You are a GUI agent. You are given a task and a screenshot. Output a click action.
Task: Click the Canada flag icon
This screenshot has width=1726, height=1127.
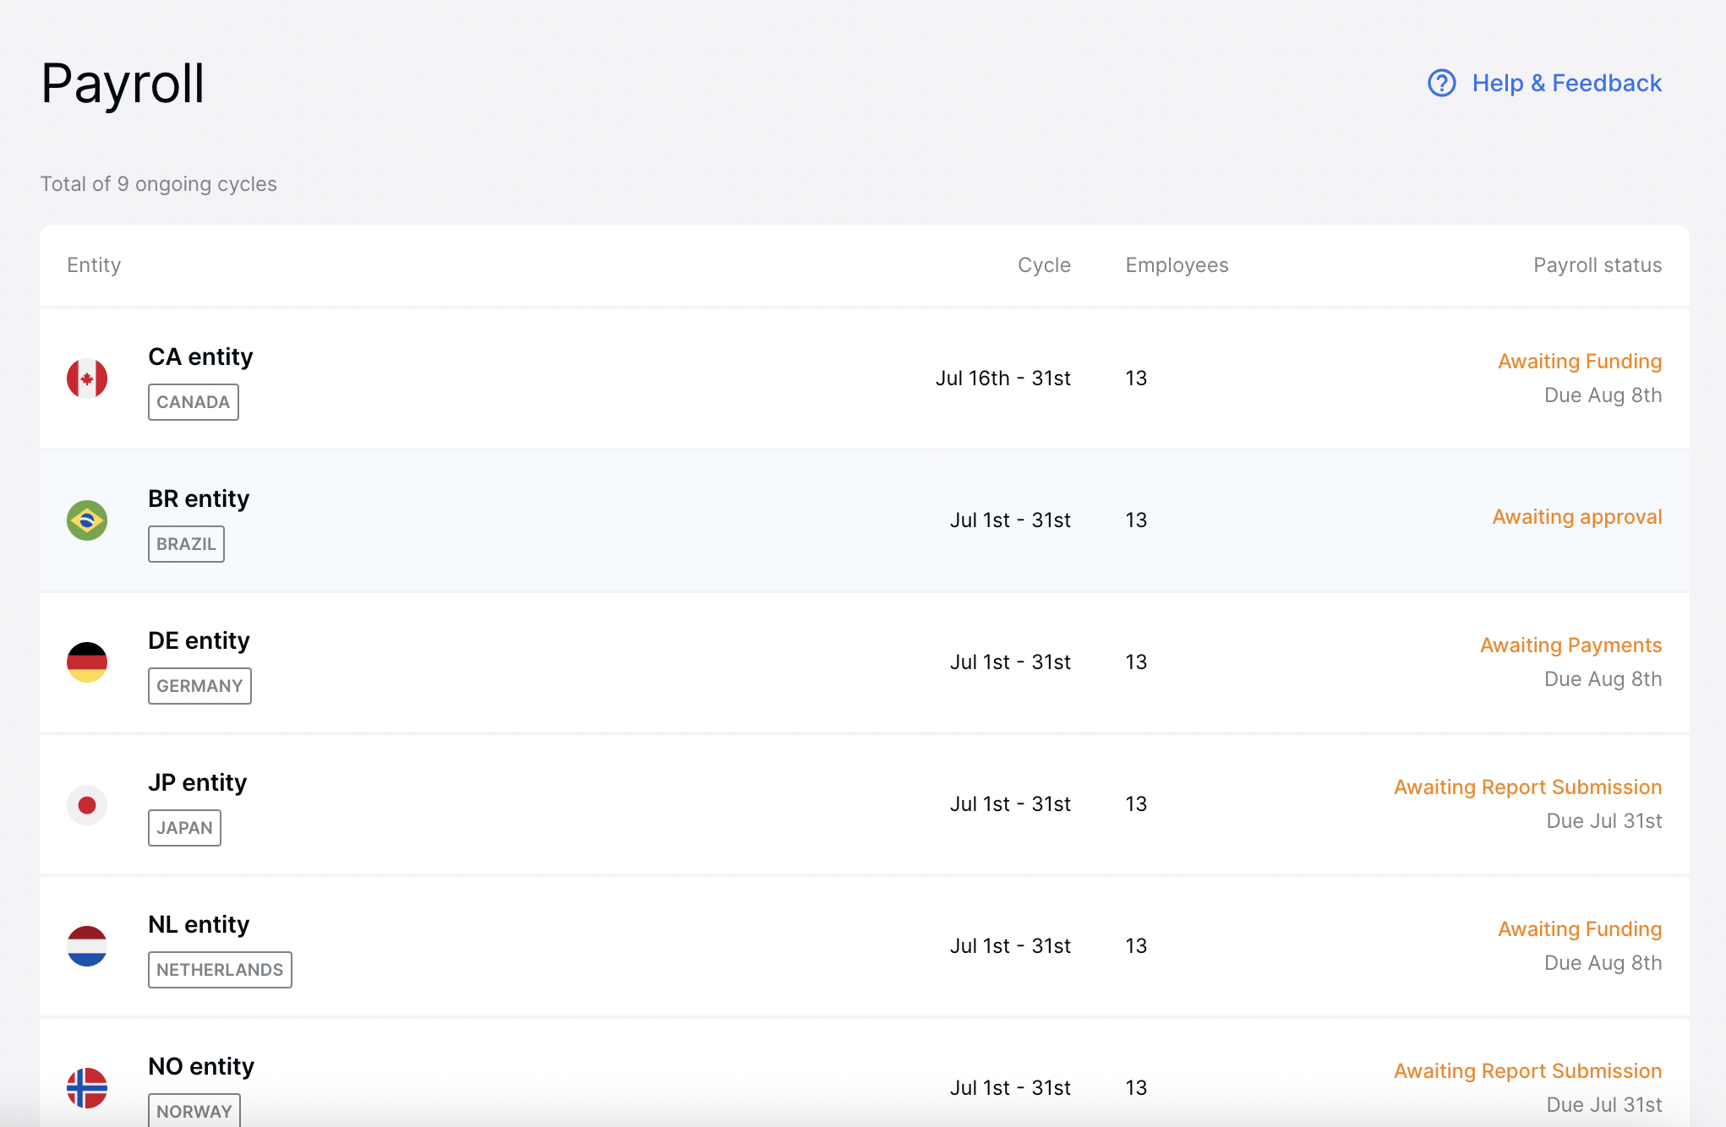click(x=88, y=378)
